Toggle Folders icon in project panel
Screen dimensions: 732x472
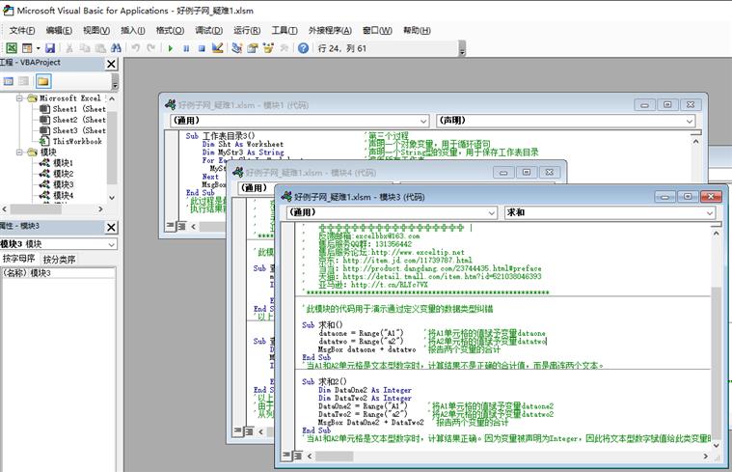[x=43, y=81]
